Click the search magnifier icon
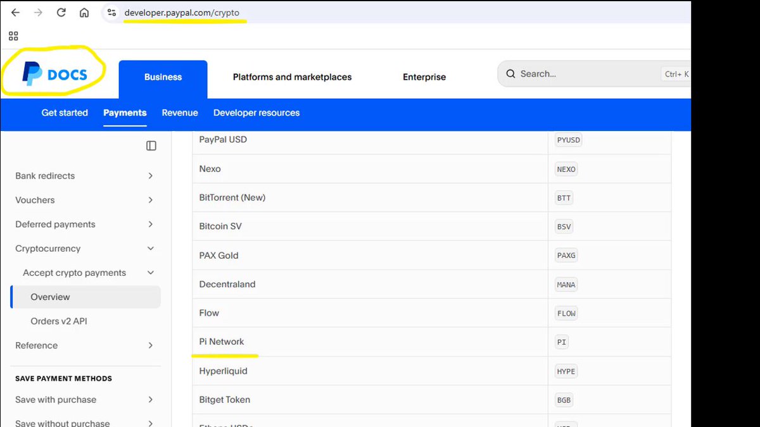This screenshot has width=760, height=427. (x=510, y=74)
